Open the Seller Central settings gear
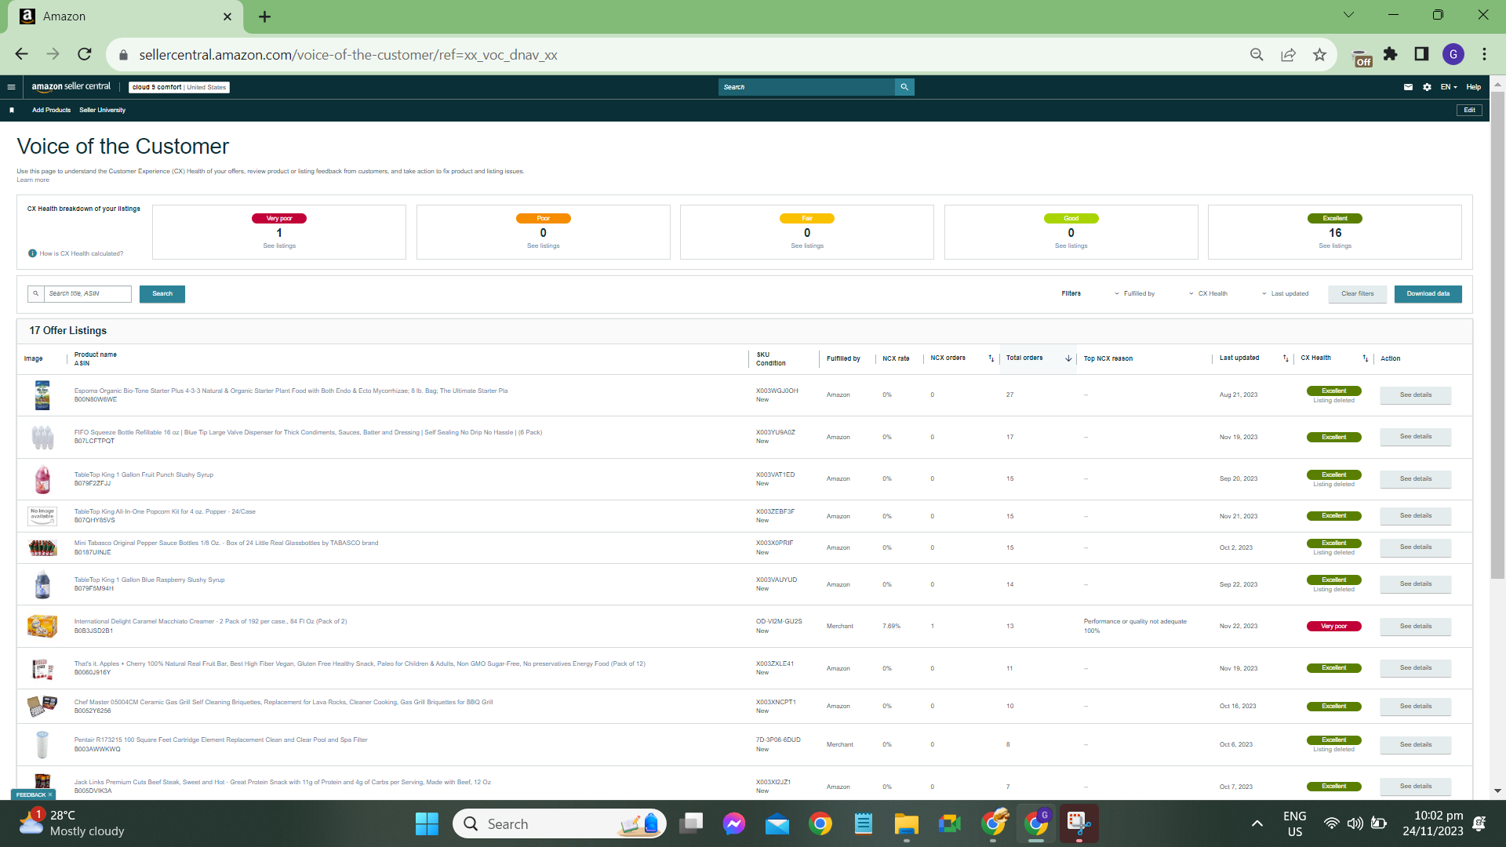 click(x=1427, y=87)
